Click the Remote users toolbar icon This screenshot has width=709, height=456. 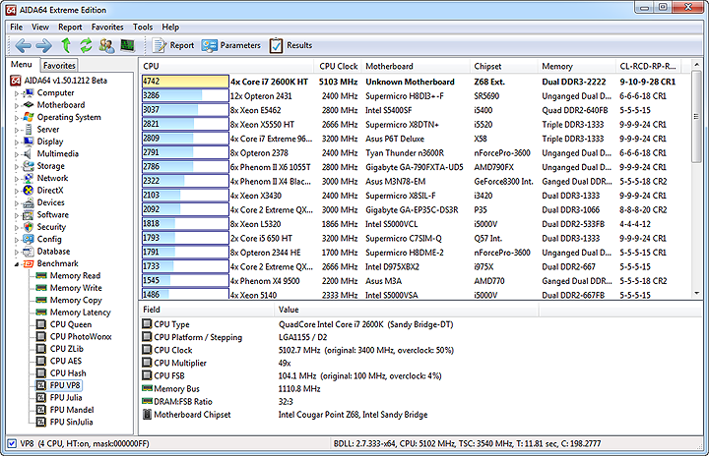coord(106,45)
